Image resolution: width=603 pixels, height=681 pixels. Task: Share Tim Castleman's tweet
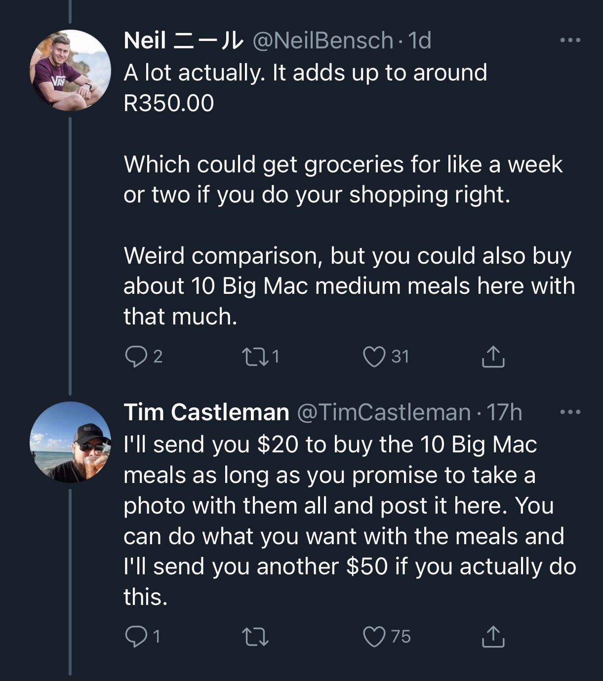click(x=493, y=637)
